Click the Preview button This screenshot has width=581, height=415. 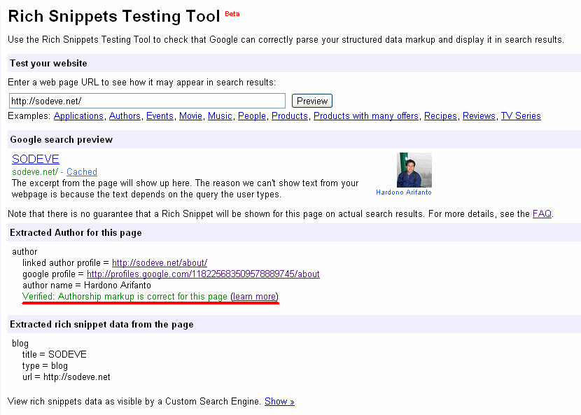[312, 101]
